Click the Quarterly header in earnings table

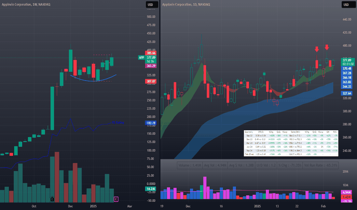point(249,132)
